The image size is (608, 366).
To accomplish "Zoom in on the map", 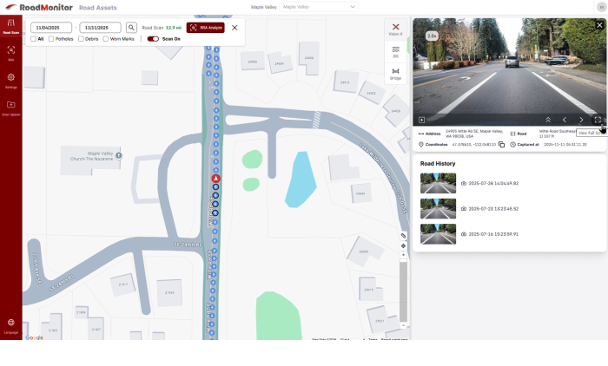I will click(403, 255).
